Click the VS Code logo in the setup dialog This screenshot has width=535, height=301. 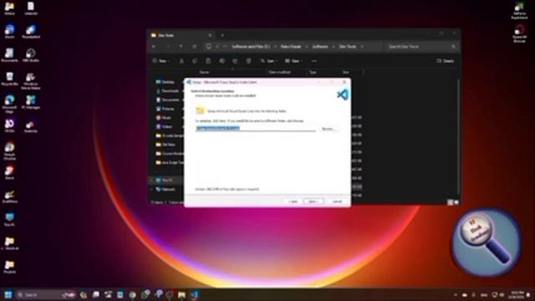click(342, 94)
